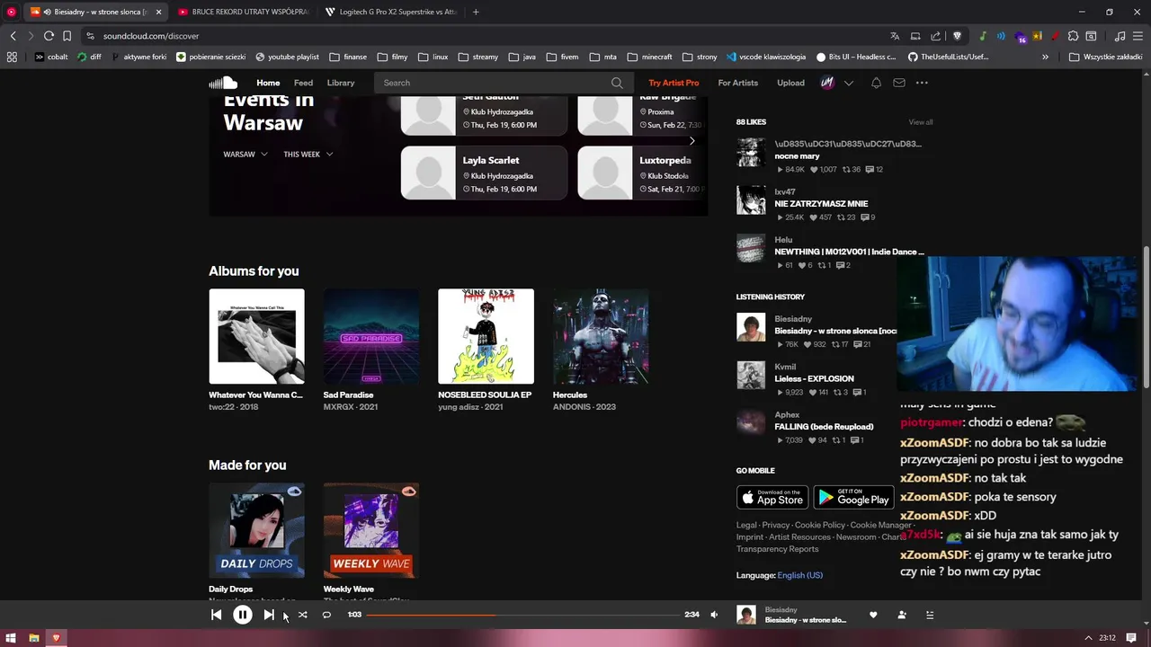Toggle shuffle in the player bar

tap(303, 615)
